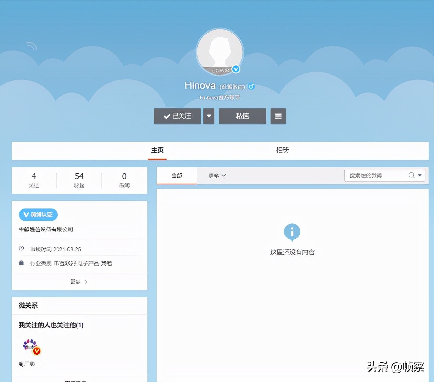Open the 设置备注 remark link
Image resolution: width=434 pixels, height=382 pixels.
click(232, 87)
